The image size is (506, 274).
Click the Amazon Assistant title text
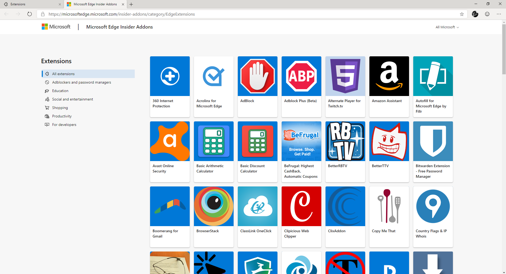tap(387, 101)
